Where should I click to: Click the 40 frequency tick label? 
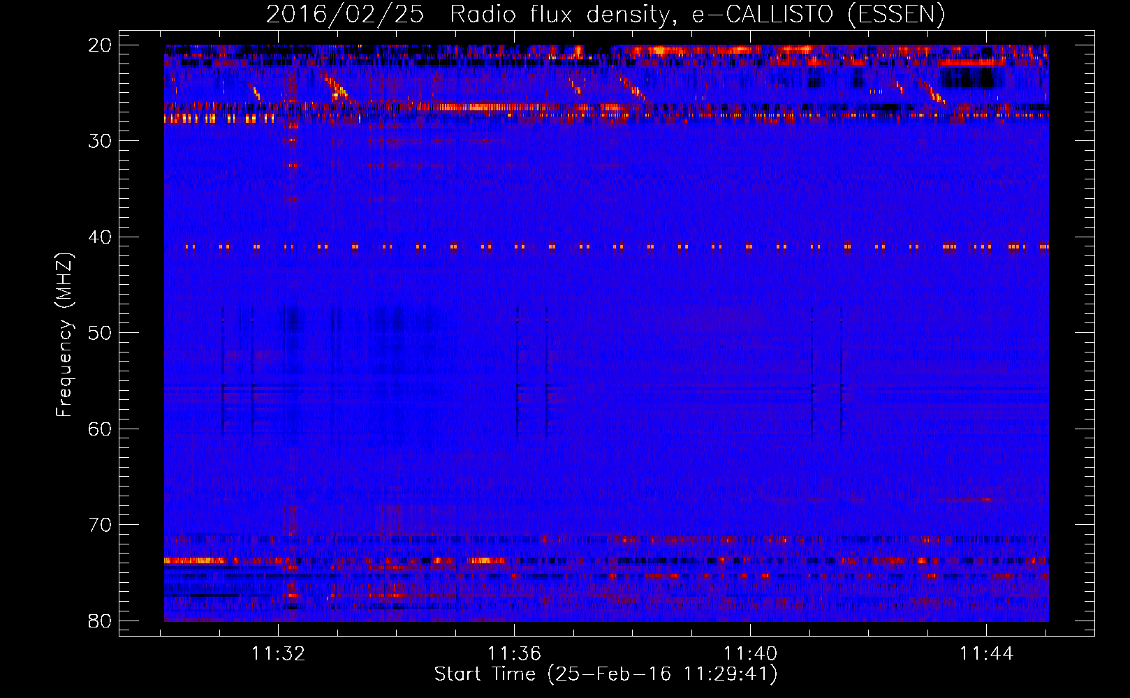(101, 237)
